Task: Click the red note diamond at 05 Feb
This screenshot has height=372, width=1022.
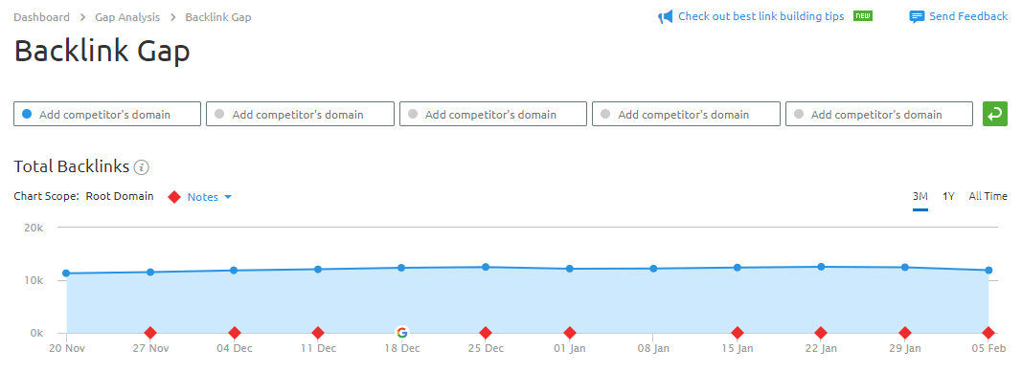Action: click(x=988, y=333)
